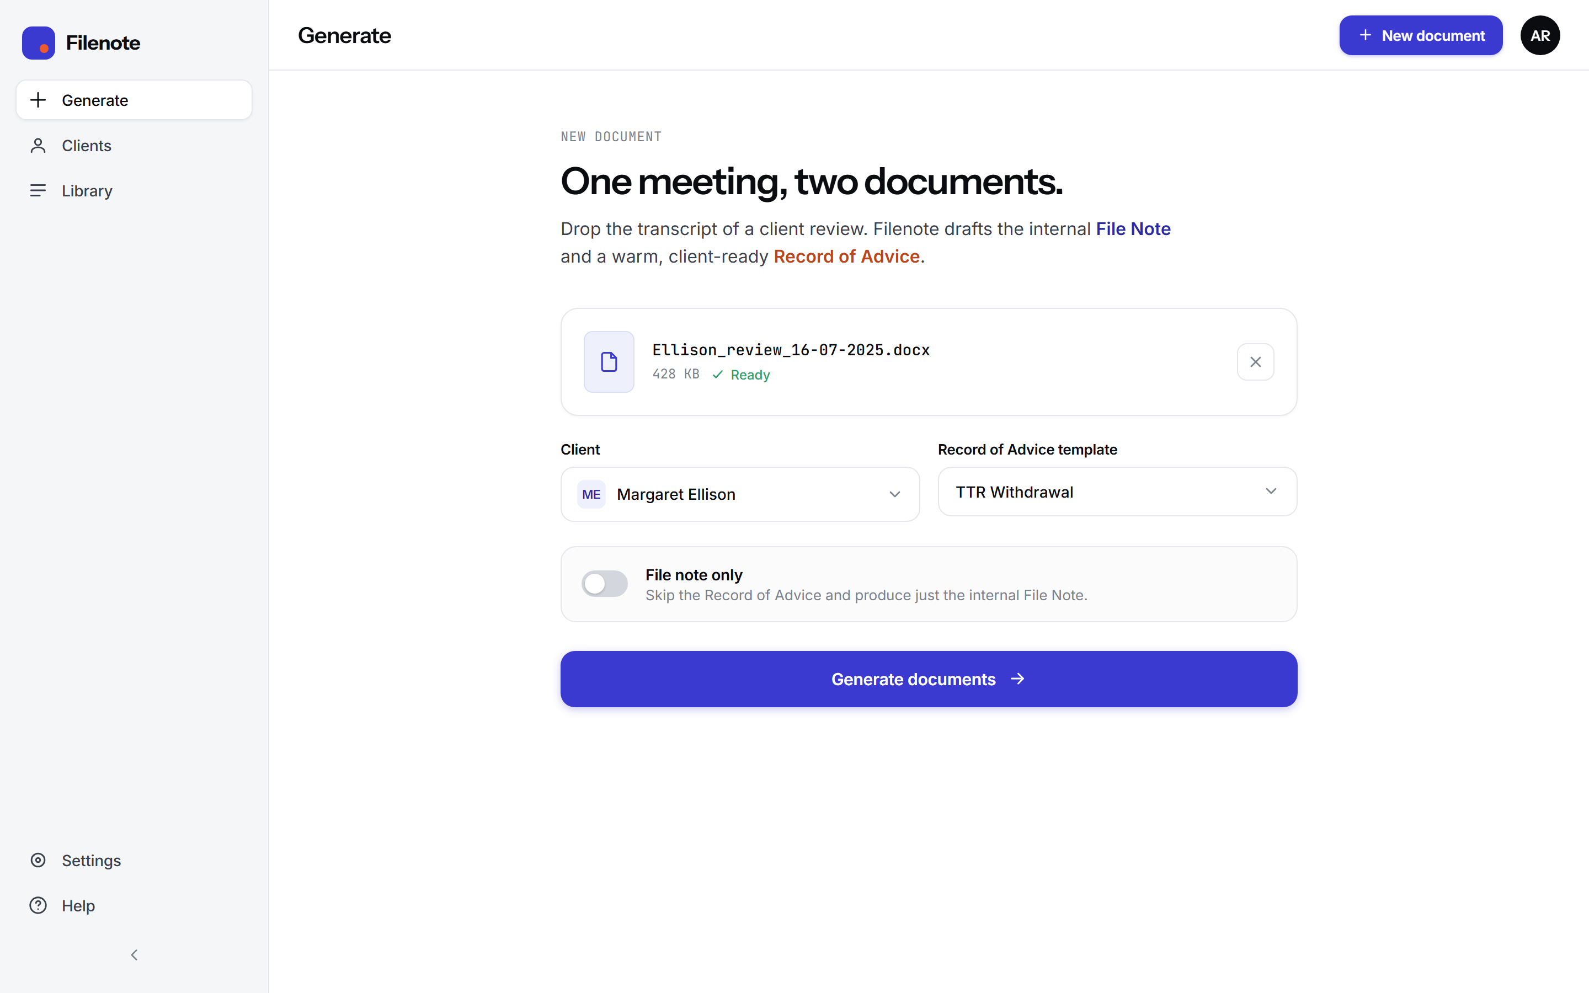Collapse the sidebar with the chevron
The height and width of the screenshot is (993, 1589).
pyautogui.click(x=134, y=955)
